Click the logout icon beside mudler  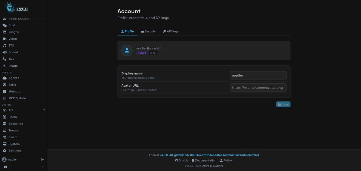point(42,159)
